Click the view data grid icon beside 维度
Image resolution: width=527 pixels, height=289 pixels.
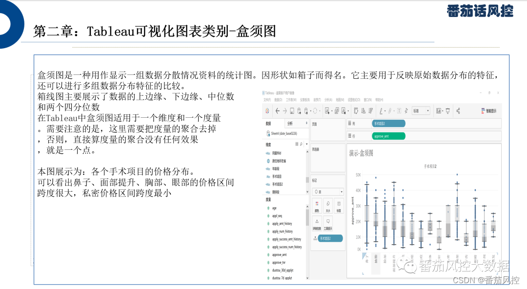click(x=297, y=144)
